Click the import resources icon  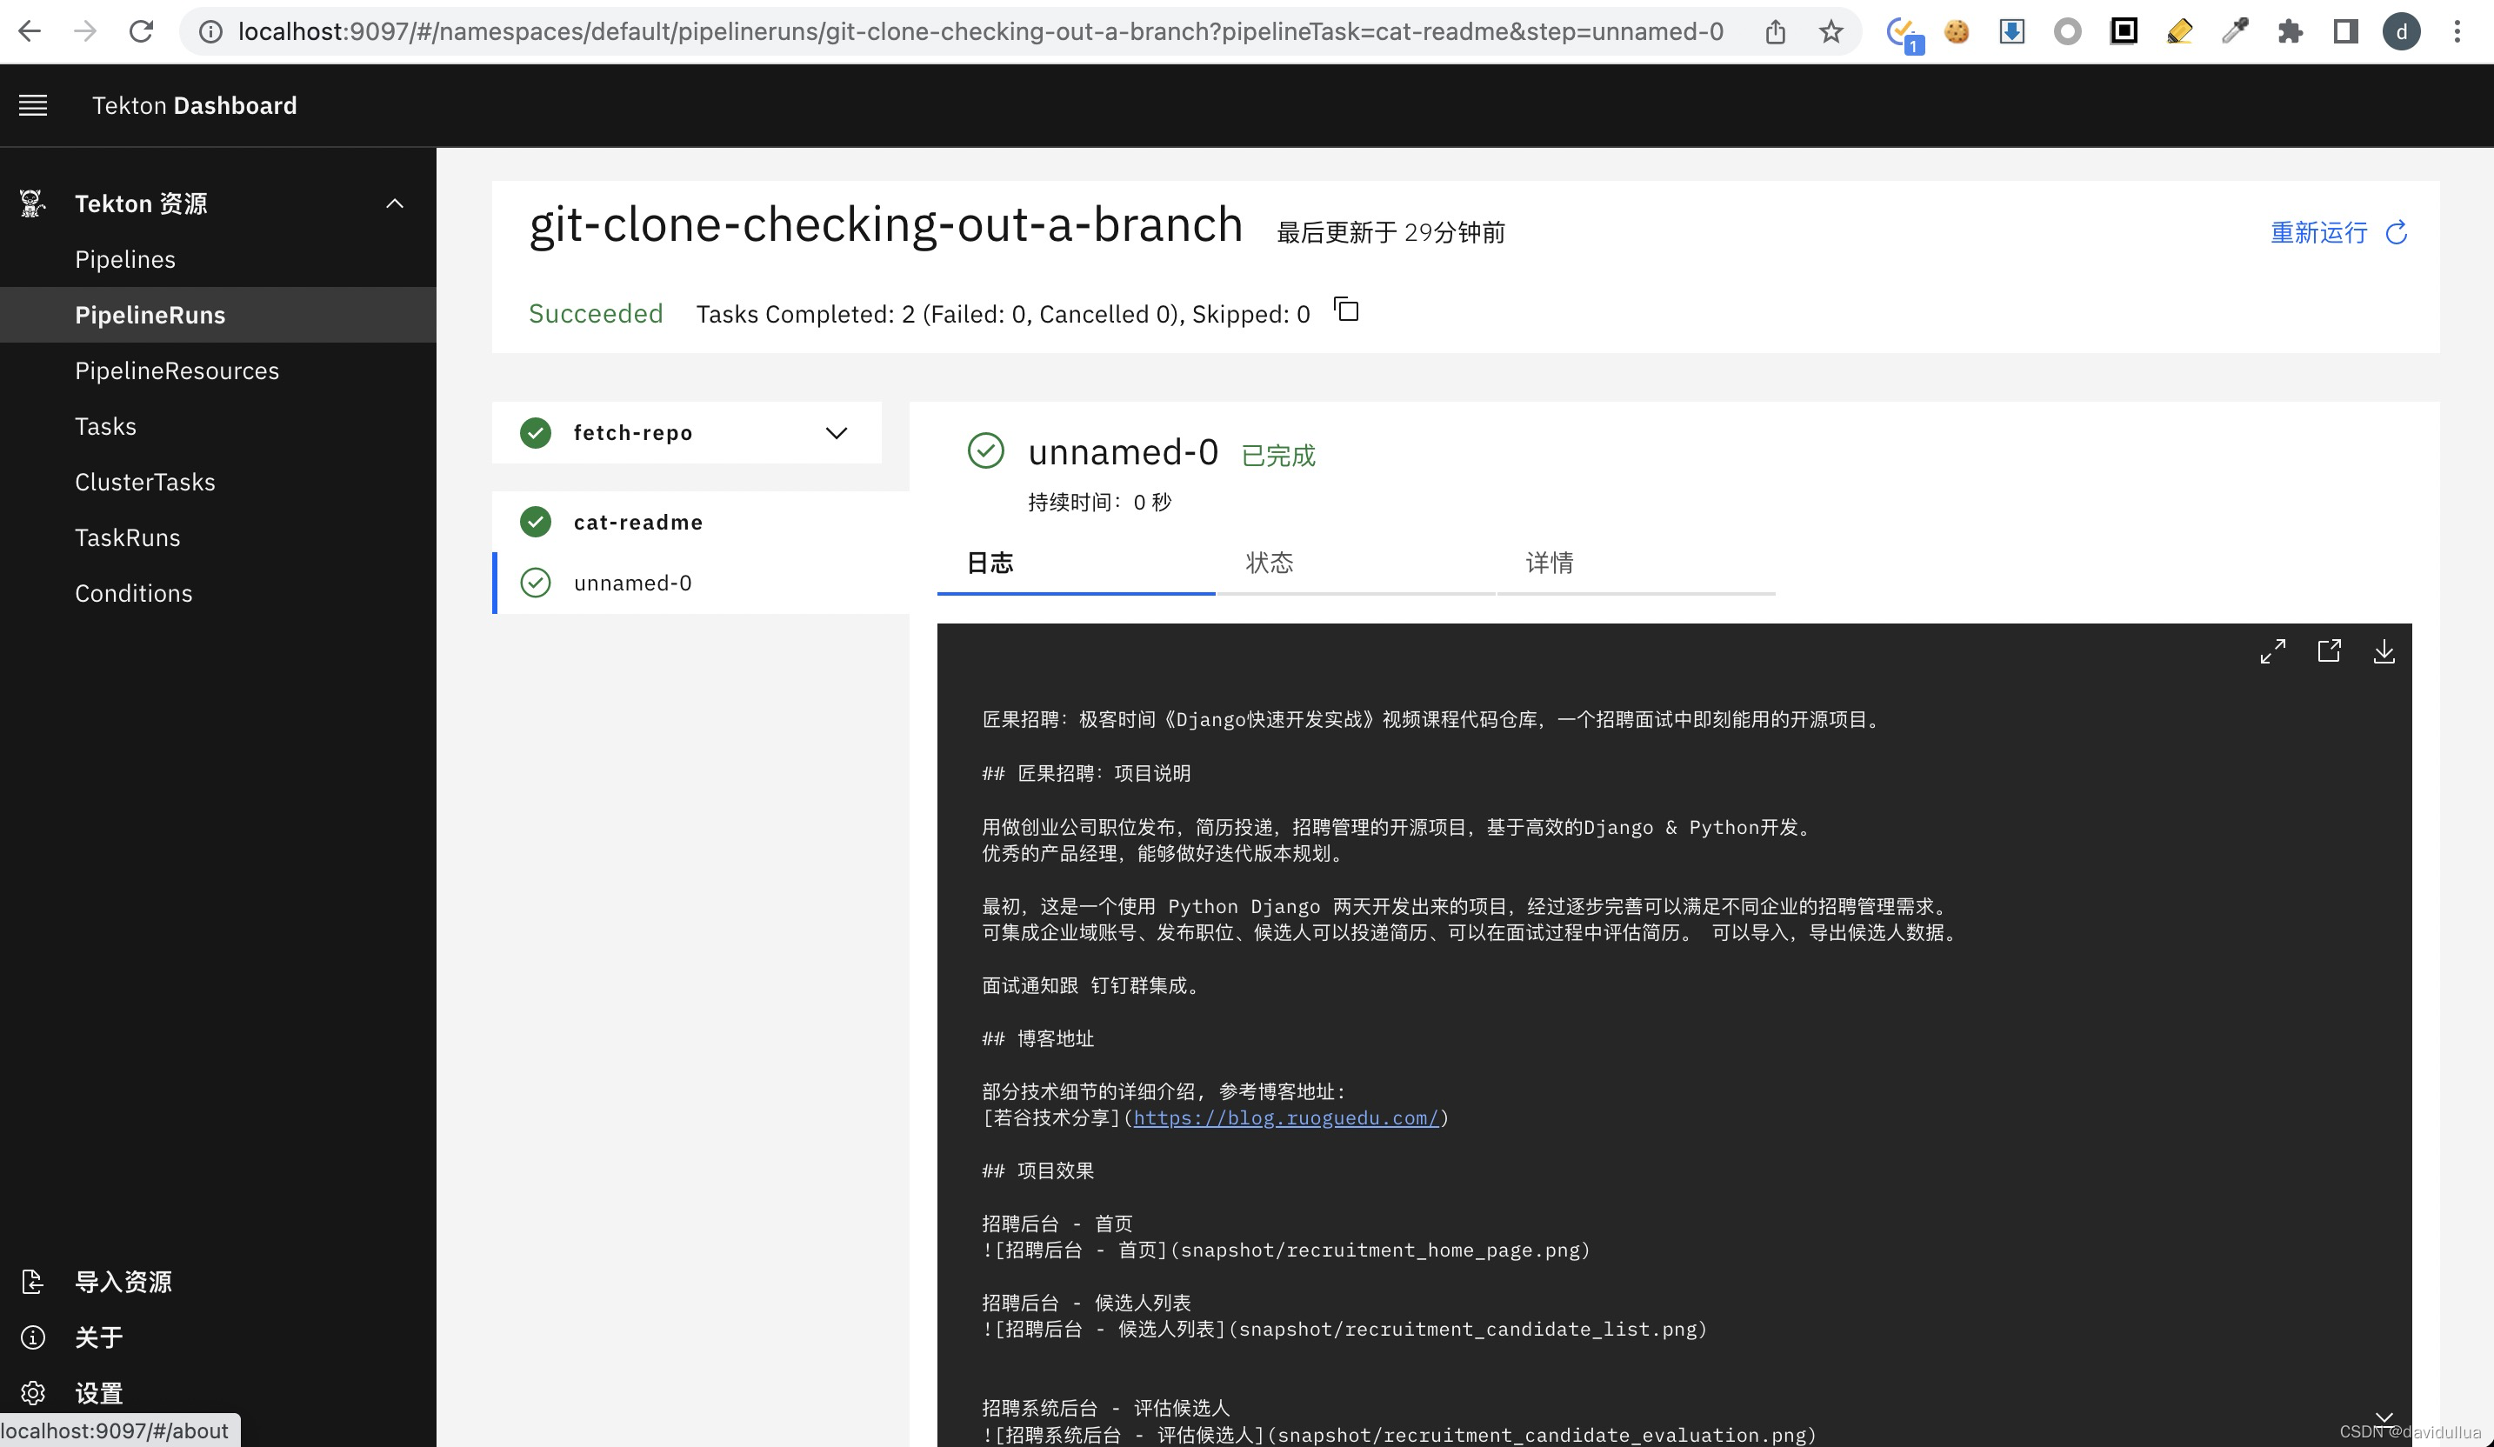[33, 1282]
